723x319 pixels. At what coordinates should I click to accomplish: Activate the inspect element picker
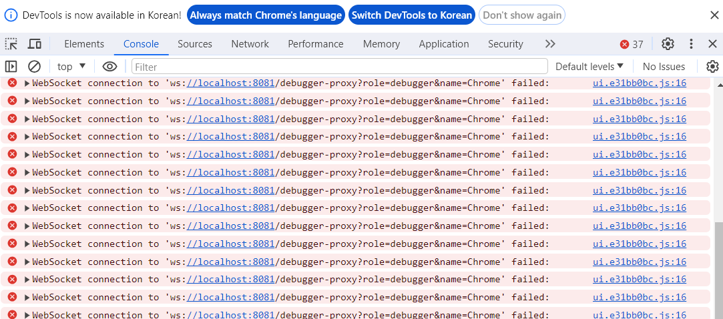[x=11, y=44]
